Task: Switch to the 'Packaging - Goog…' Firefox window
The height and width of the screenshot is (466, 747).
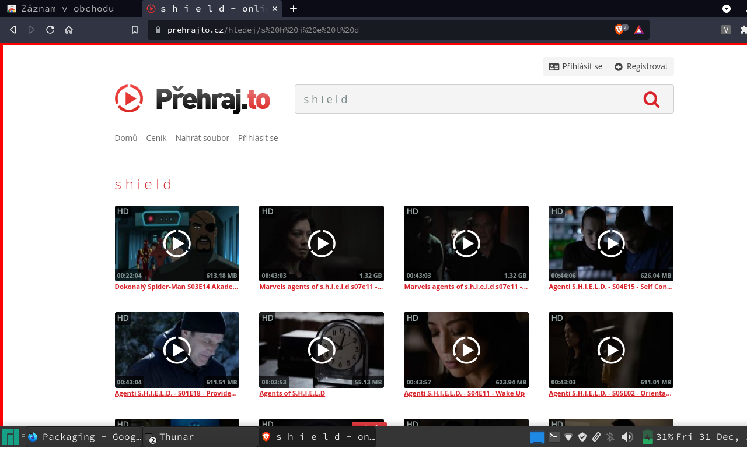Action: click(x=84, y=437)
